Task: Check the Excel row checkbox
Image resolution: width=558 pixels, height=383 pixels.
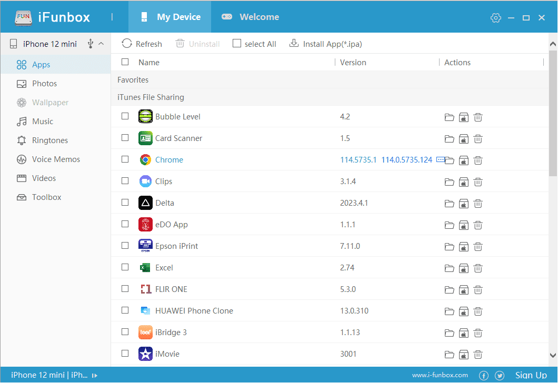Action: [x=125, y=267]
